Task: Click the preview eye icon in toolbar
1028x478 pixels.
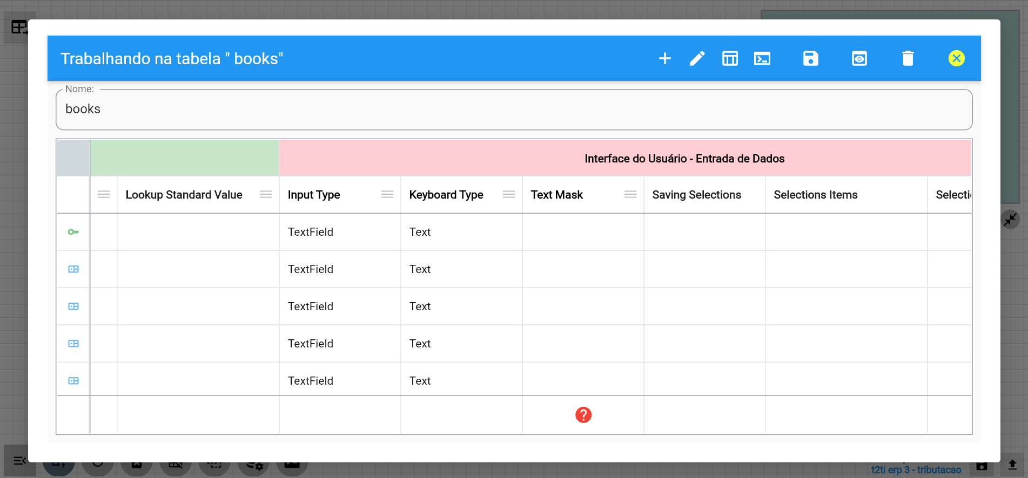Action: (859, 58)
